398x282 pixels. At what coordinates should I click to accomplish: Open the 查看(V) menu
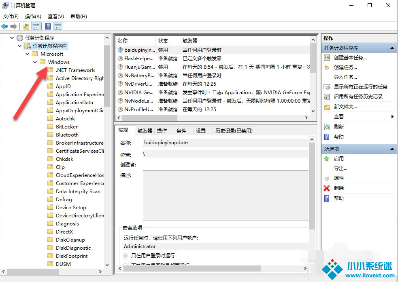pyautogui.click(x=55, y=17)
